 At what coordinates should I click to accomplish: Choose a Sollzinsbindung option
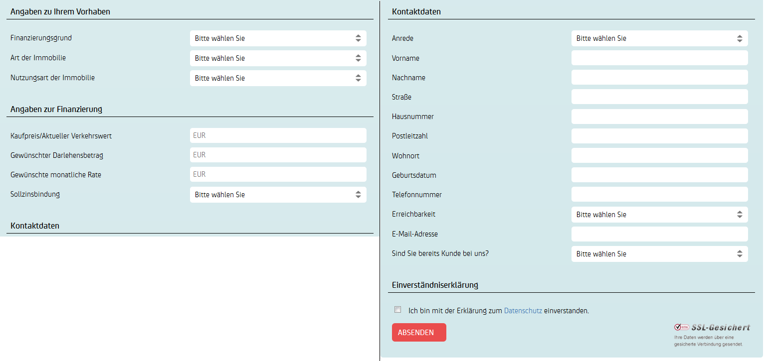[x=278, y=195]
